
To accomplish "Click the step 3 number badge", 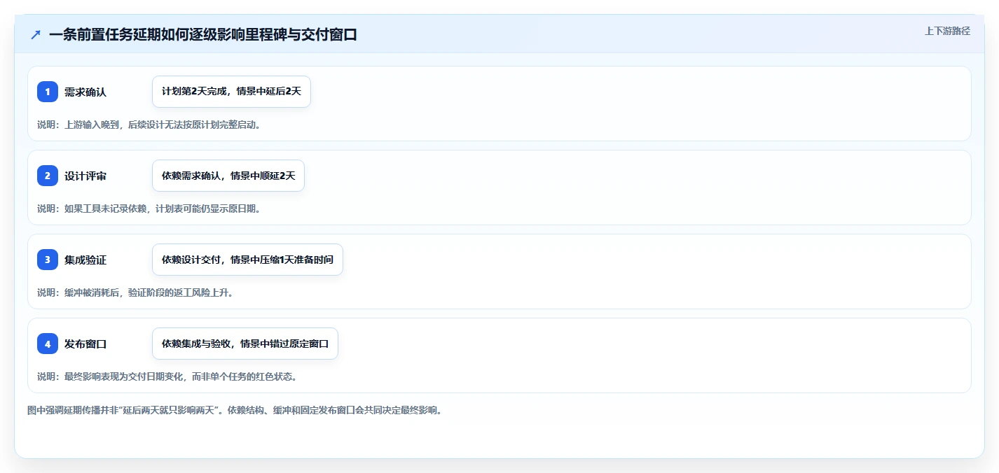I will [x=48, y=260].
